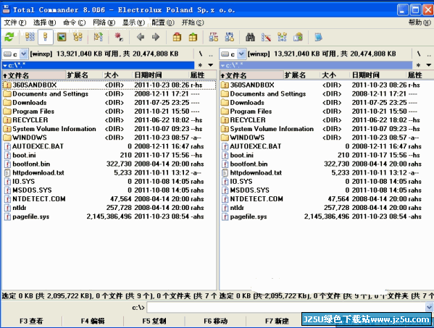This screenshot has height=328, width=434.
Task: Click the F7 新建 button
Action: pyautogui.click(x=277, y=321)
